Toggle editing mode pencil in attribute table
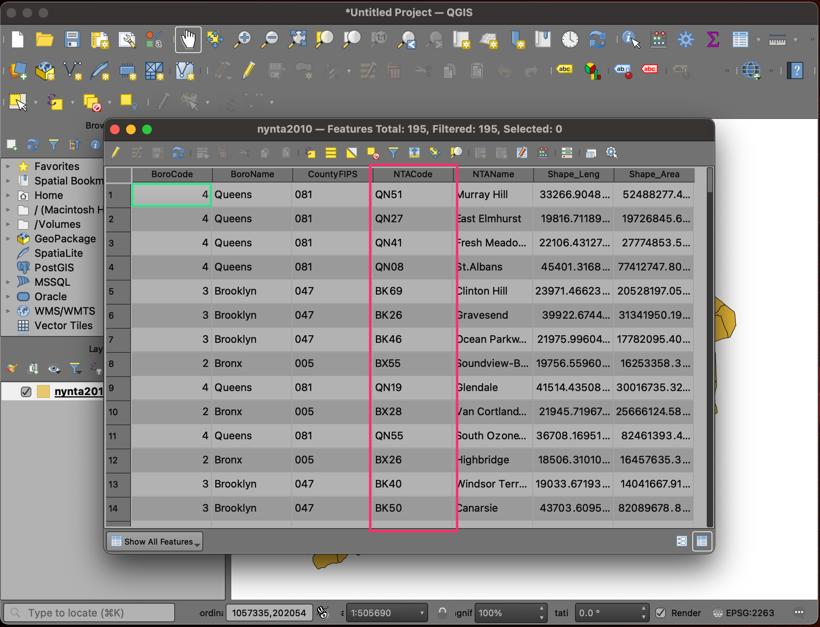 point(116,153)
